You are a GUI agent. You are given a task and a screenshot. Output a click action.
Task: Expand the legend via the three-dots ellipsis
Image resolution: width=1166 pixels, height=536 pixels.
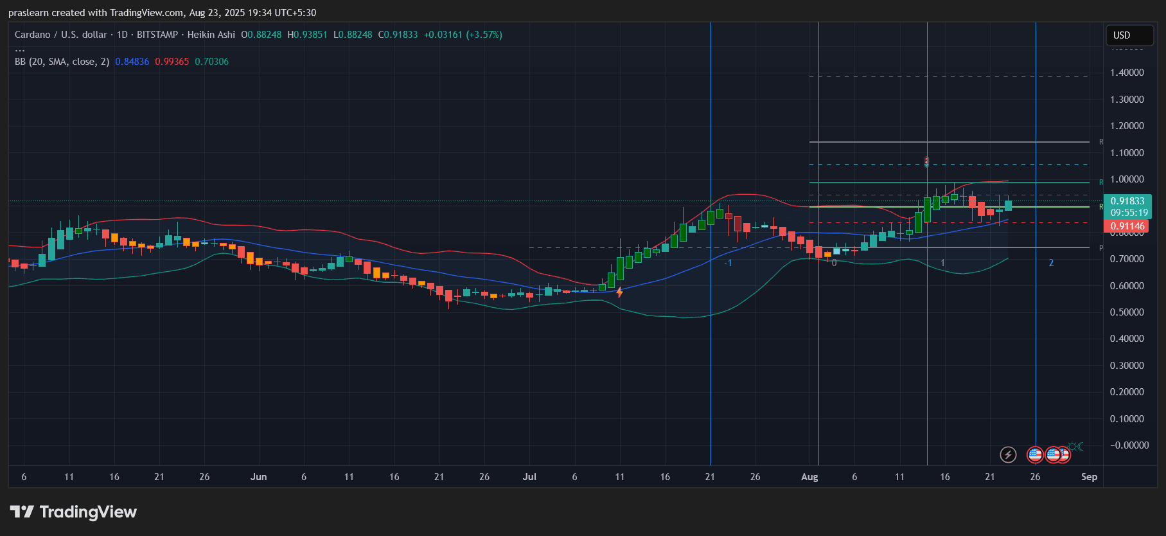click(20, 49)
